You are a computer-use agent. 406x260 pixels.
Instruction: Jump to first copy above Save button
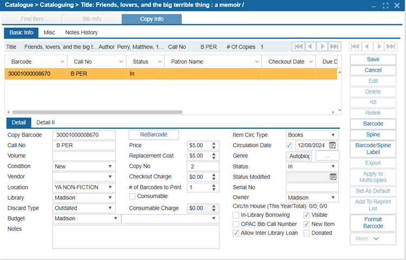click(355, 46)
